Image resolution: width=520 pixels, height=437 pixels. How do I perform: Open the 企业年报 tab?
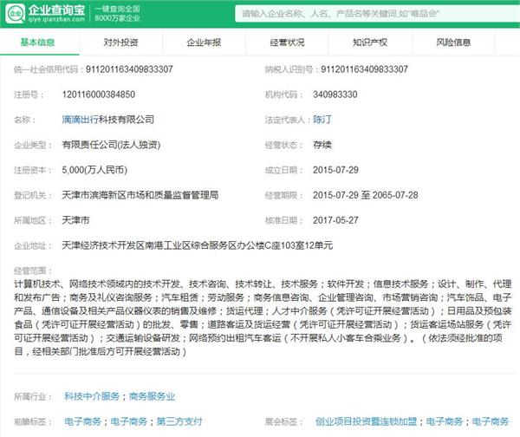coord(204,42)
